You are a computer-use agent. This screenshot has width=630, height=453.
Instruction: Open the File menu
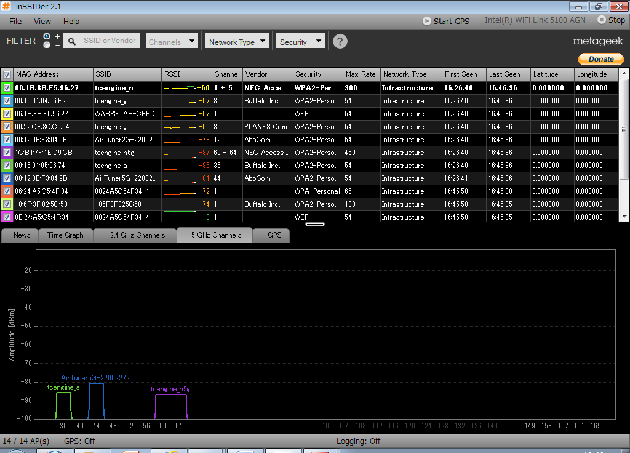(x=15, y=22)
